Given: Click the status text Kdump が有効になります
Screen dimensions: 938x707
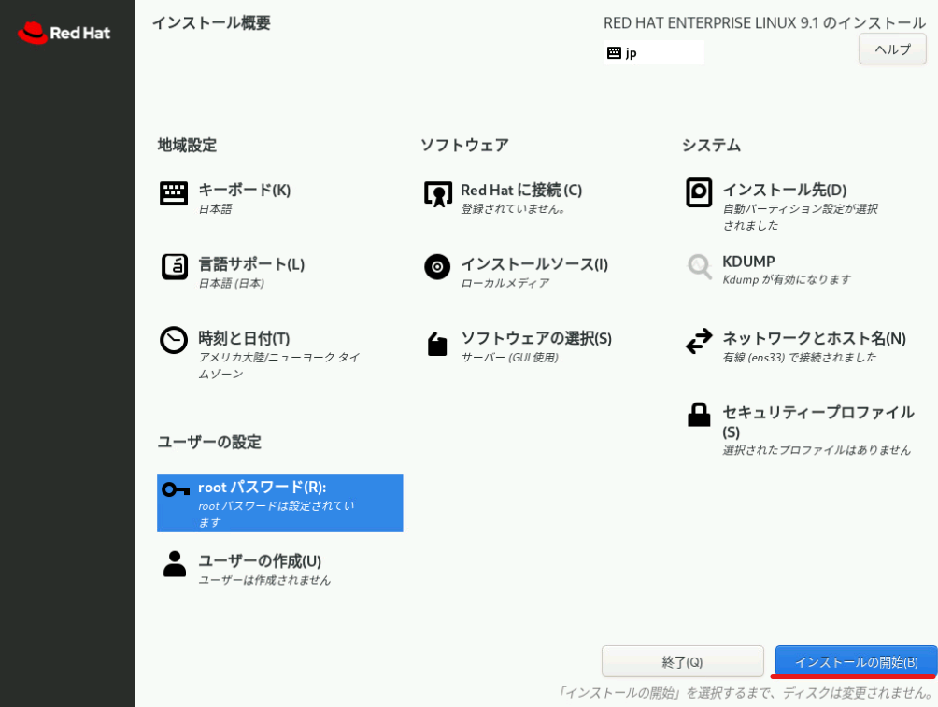Looking at the screenshot, I should pos(787,279).
